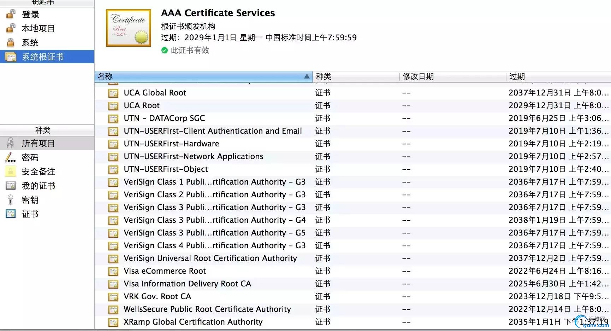This screenshot has width=611, height=331.
Task: Click the 系统根证书 folder icon in sidebar
Action: [x=11, y=57]
